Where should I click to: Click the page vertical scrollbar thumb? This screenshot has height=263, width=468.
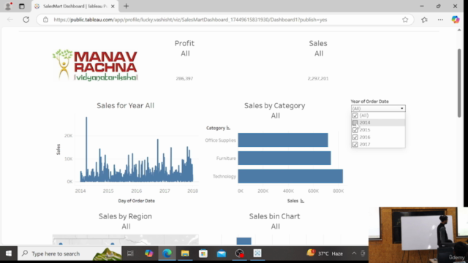click(459, 83)
